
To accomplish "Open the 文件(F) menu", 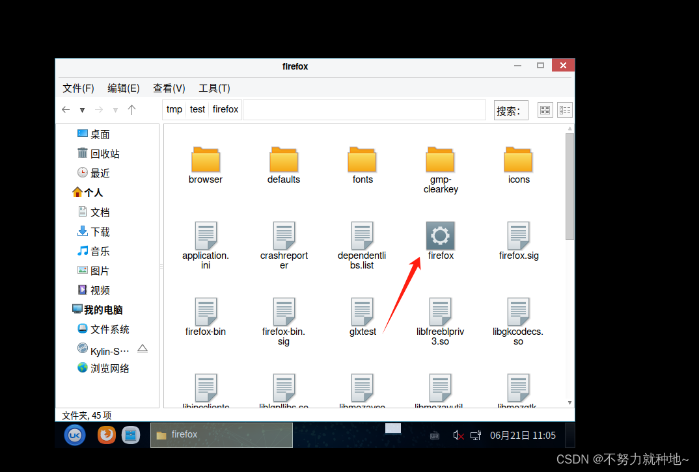I will coord(79,88).
